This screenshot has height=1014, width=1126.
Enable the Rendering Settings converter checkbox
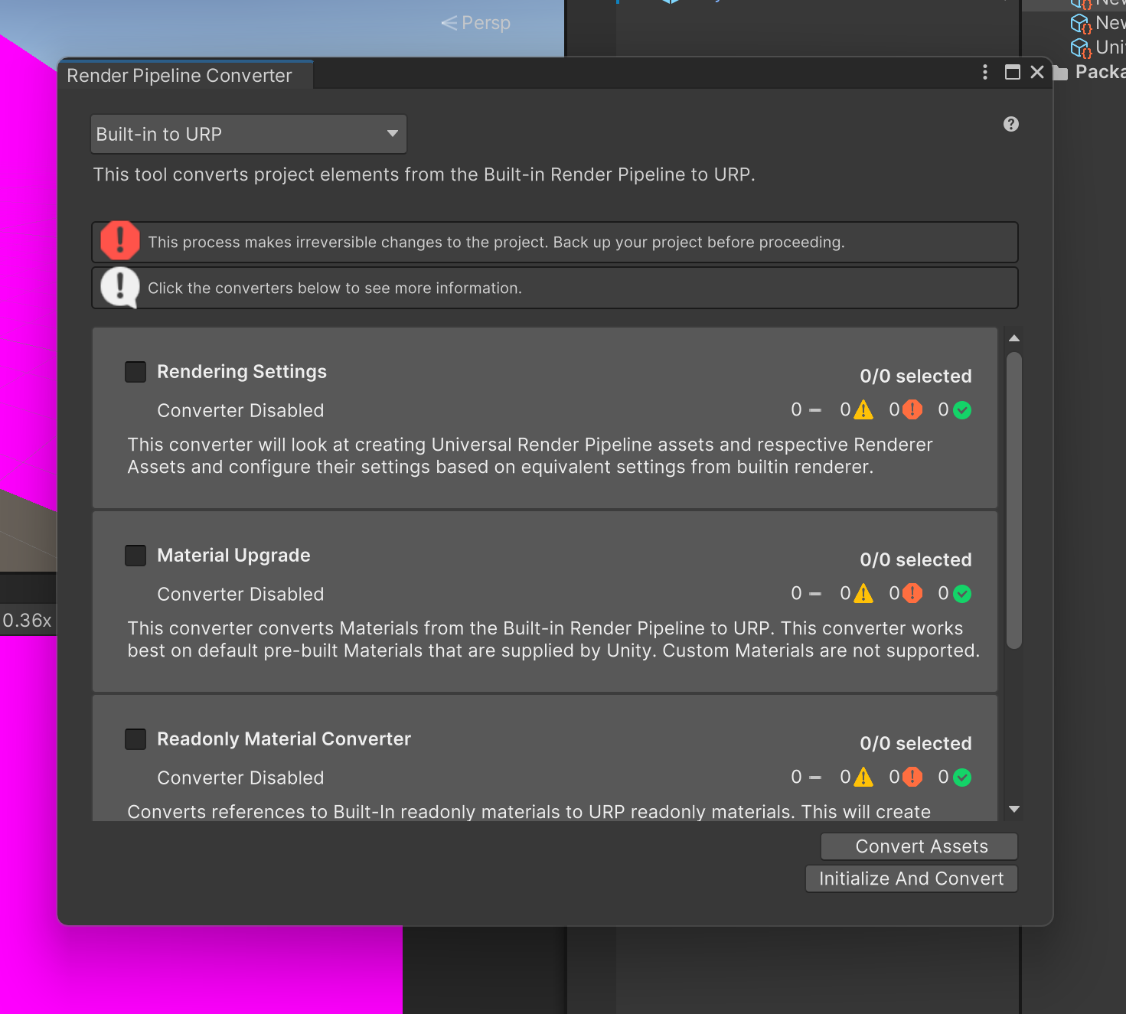(135, 372)
